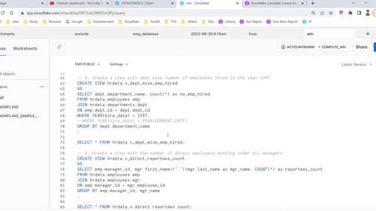The width and height of the screenshot is (376, 211).
Task: Reload the current page
Action: click(3, 13)
